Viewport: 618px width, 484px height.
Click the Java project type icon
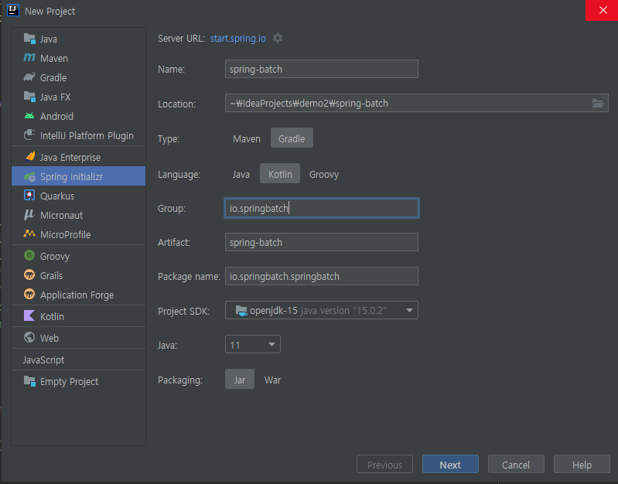(x=29, y=39)
